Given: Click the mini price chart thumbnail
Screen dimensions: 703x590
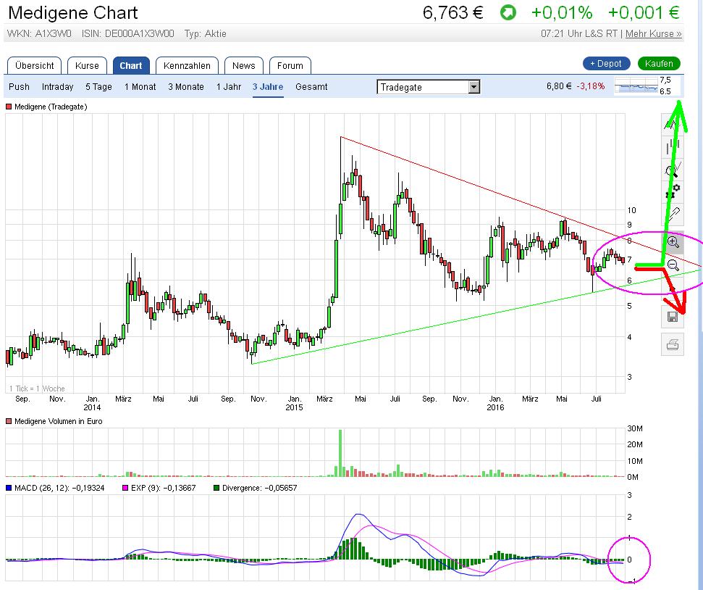Looking at the screenshot, I should coord(636,86).
